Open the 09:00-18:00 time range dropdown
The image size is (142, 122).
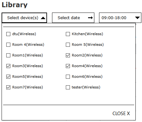tap(120, 18)
